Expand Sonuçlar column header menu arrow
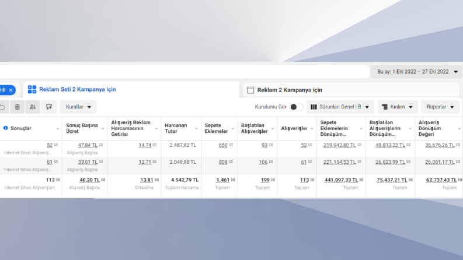 click(x=58, y=128)
